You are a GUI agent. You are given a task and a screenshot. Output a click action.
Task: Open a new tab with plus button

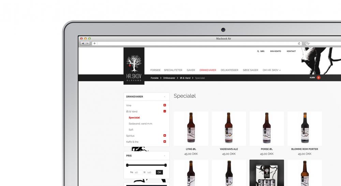tap(94, 43)
